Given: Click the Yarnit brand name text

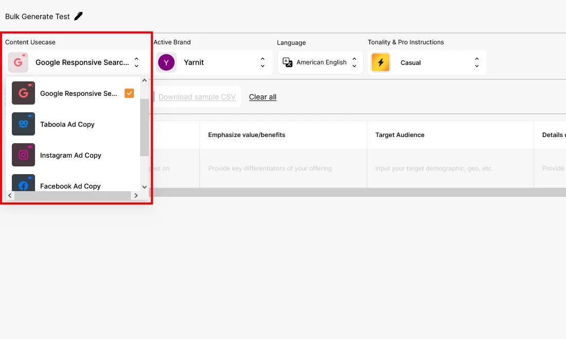Looking at the screenshot, I should [194, 62].
